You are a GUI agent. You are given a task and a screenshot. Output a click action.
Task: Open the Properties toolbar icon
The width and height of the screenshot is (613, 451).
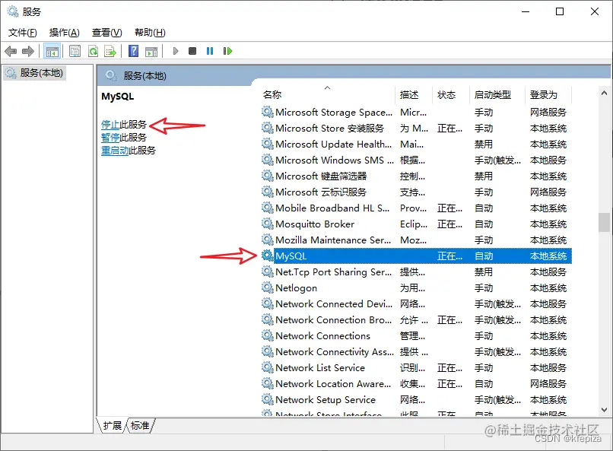pos(75,51)
